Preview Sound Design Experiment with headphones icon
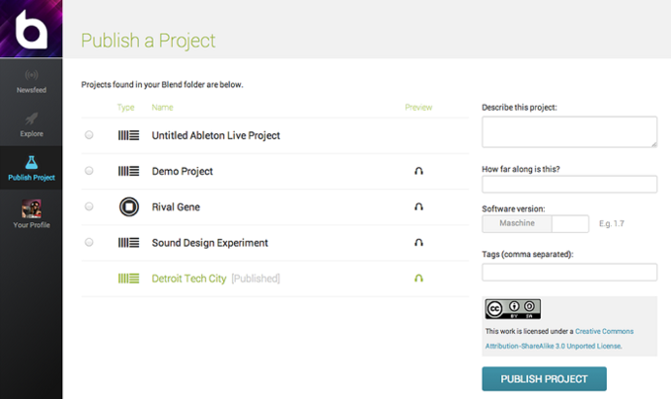Screen dimensions: 671x399 (x=418, y=243)
